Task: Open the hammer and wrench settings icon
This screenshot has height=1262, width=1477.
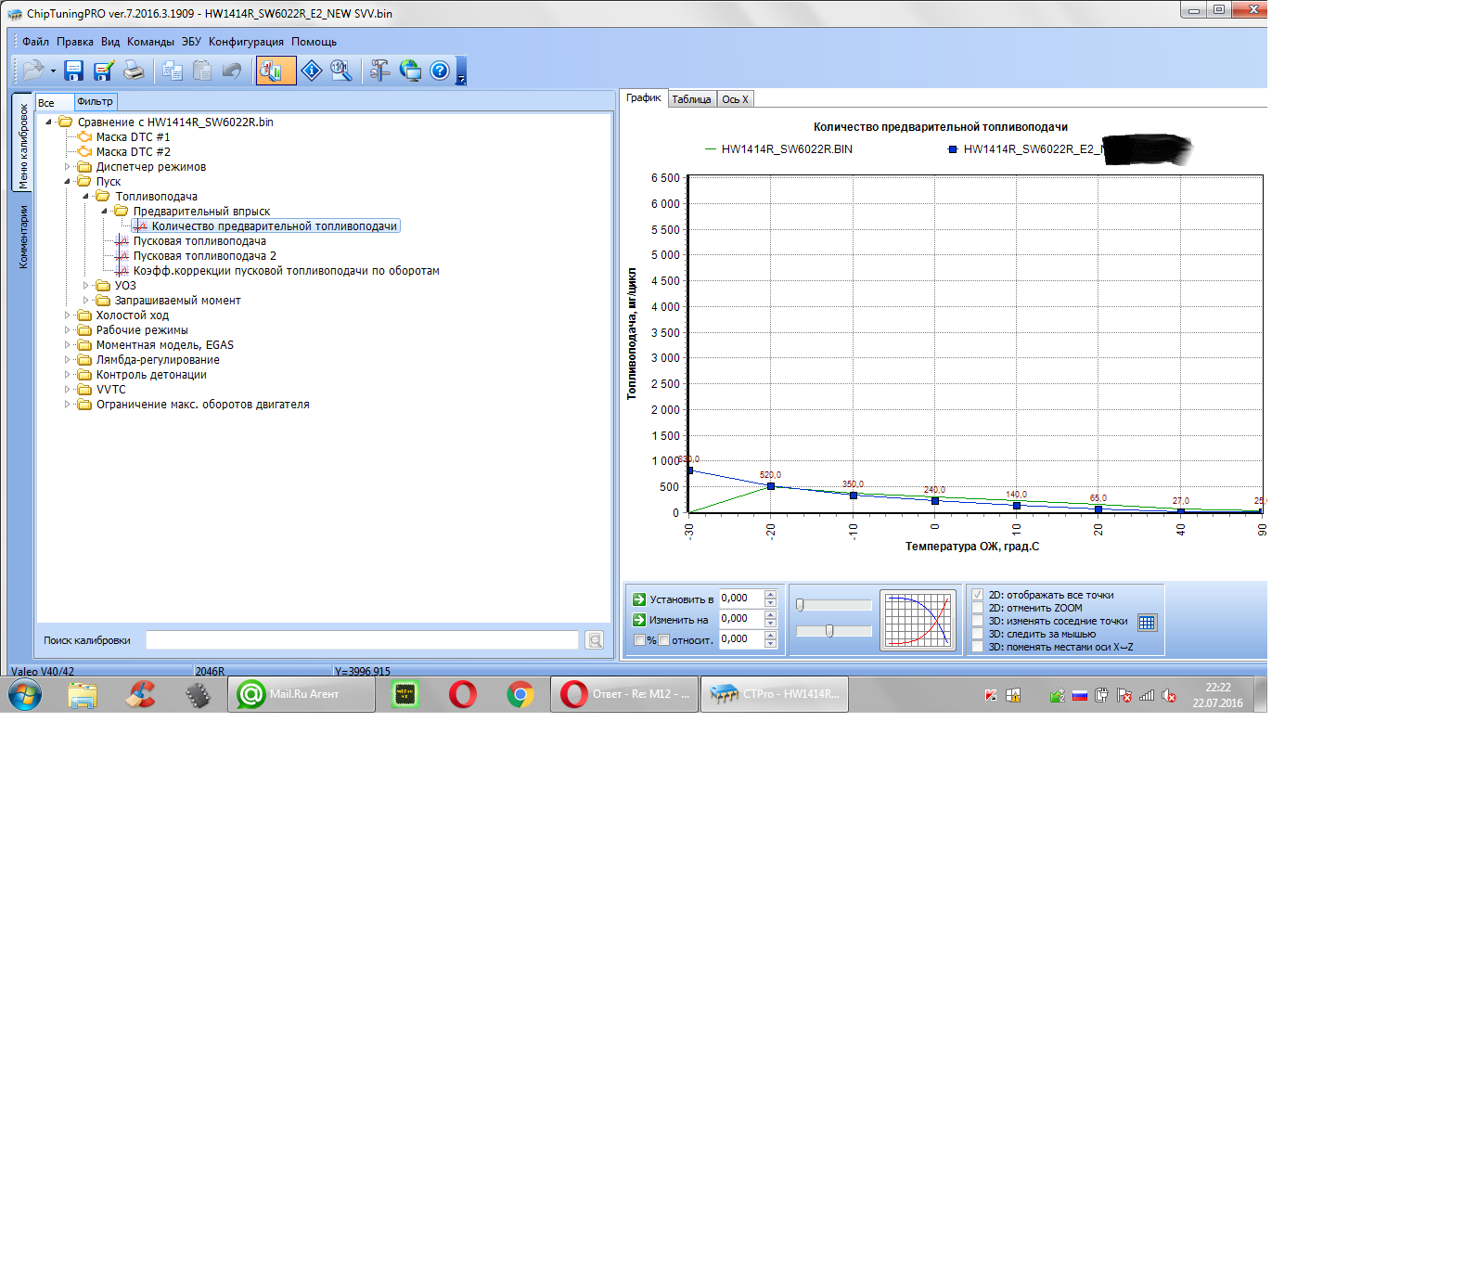Action: click(379, 71)
